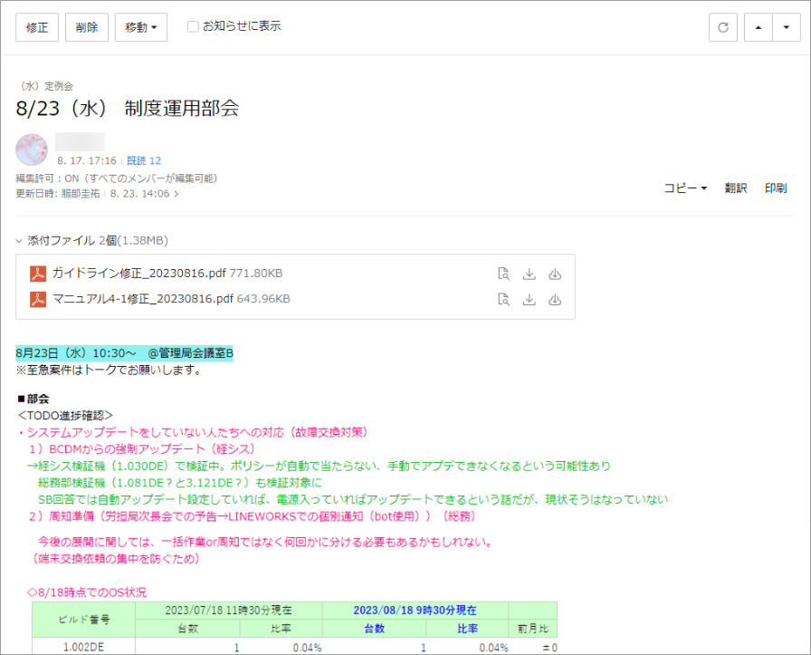Click the refresh icon button
The image size is (811, 655).
coord(722,27)
